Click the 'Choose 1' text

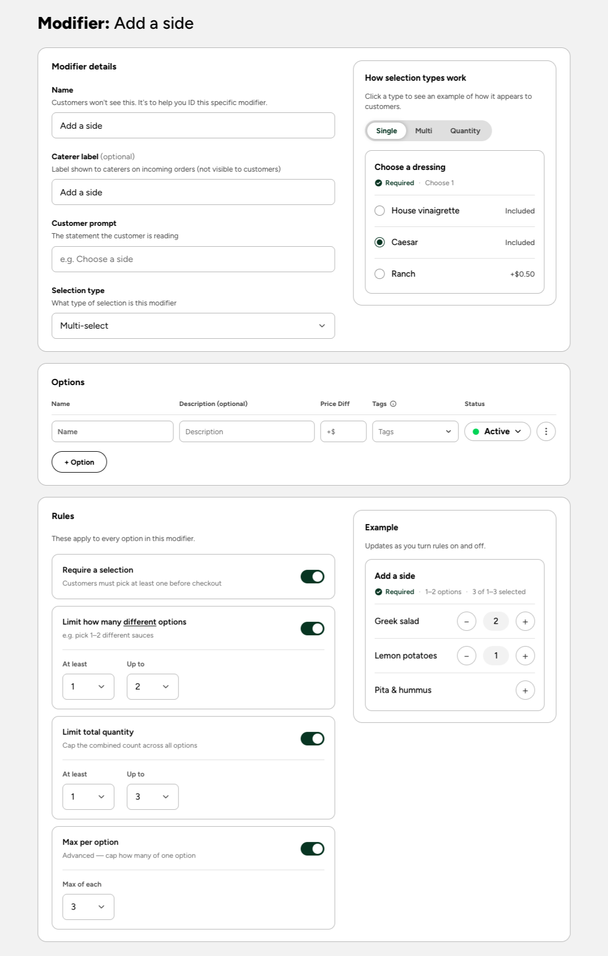(439, 183)
